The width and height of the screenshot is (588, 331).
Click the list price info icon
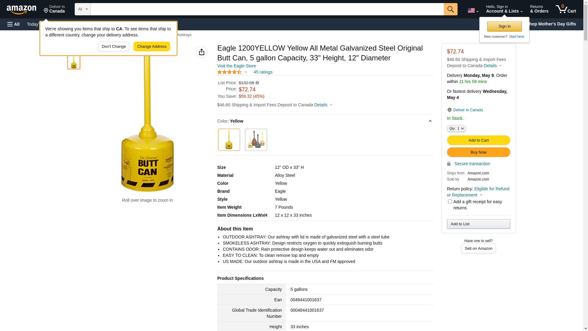point(257,83)
